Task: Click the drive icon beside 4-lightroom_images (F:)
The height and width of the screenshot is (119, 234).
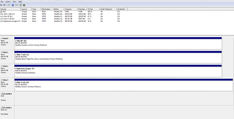Action: coord(1,21)
